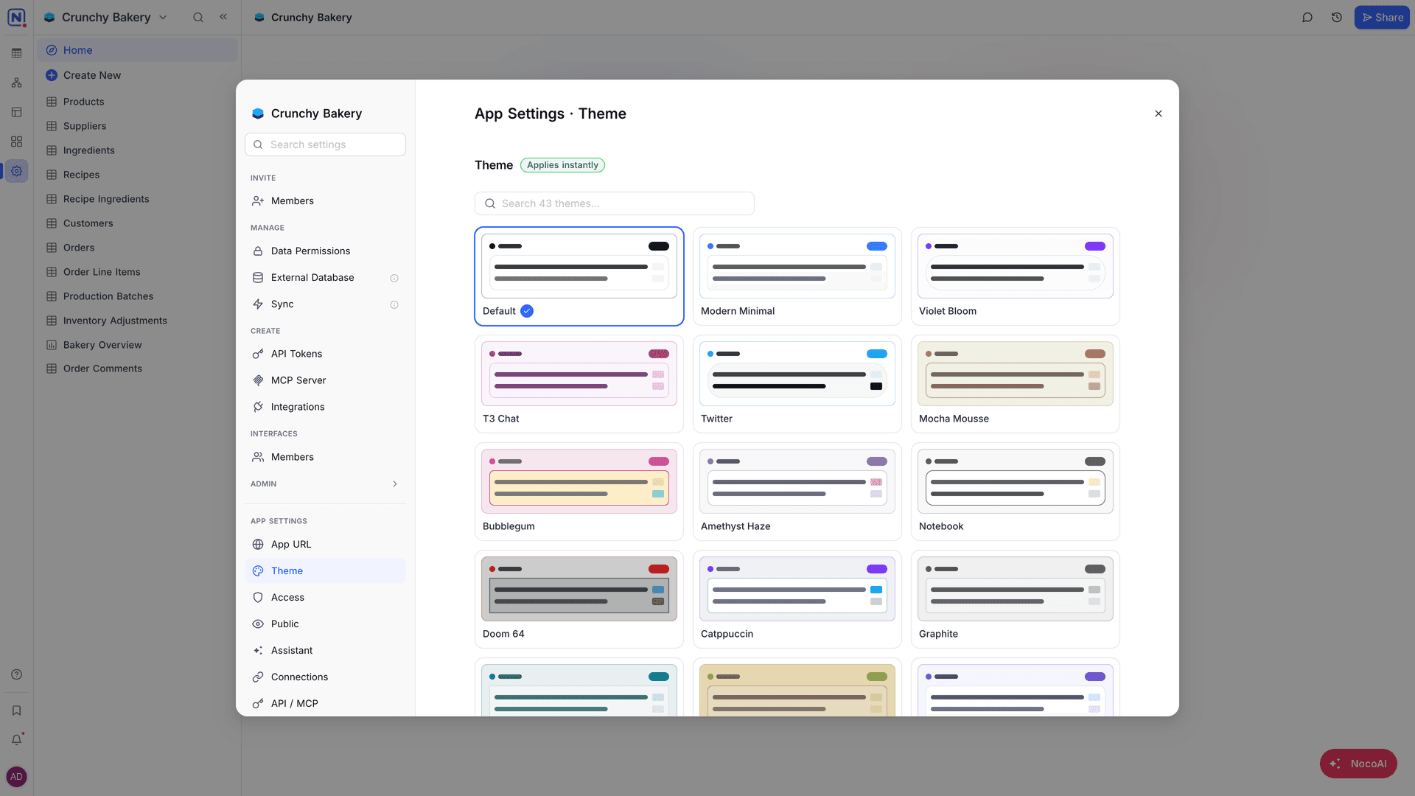
Task: Select the settings gear in left rail
Action: [16, 171]
